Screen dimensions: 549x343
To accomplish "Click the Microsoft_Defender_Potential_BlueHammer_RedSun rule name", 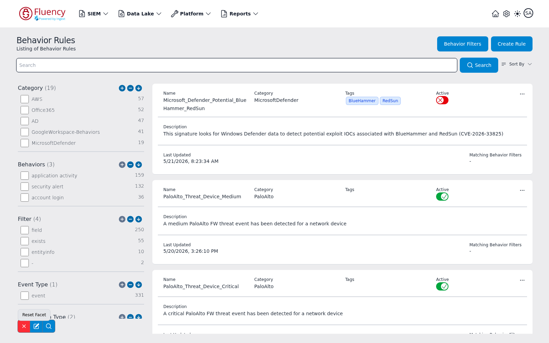I will coord(205,104).
